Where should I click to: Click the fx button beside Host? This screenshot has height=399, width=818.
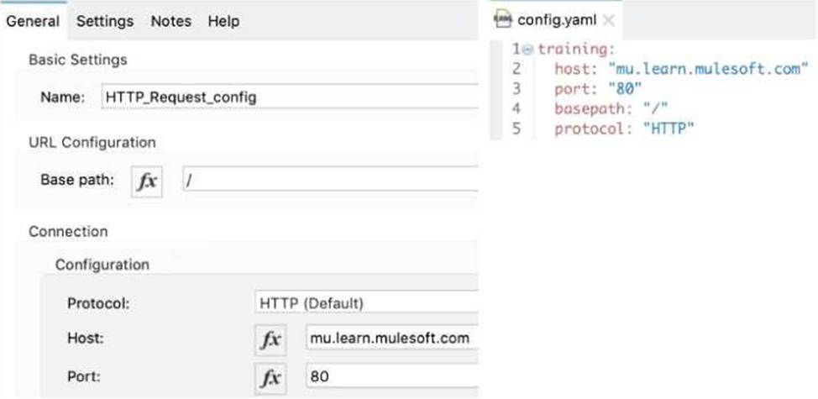(270, 339)
